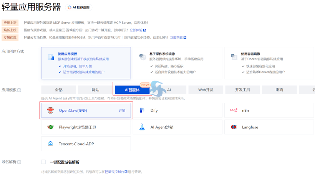315x177 pixels.
Task: Select 使用应用模板 creation method card
Action: (86, 63)
